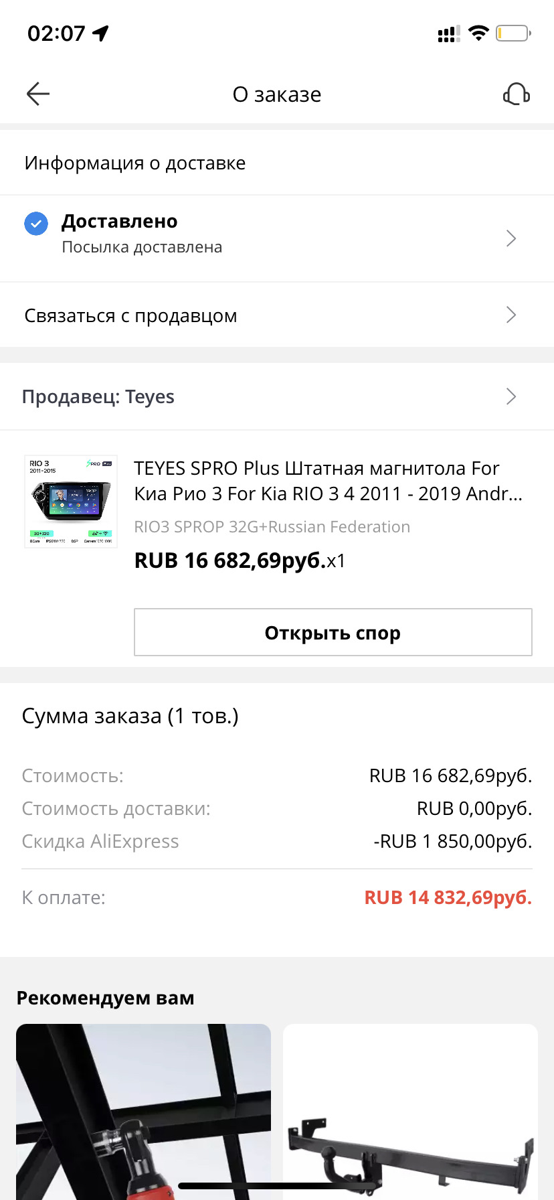Tap the blue delivered checkmark icon

click(36, 224)
